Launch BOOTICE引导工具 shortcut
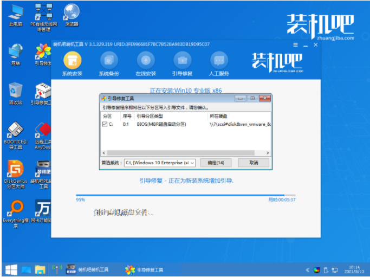 pyautogui.click(x=16, y=136)
